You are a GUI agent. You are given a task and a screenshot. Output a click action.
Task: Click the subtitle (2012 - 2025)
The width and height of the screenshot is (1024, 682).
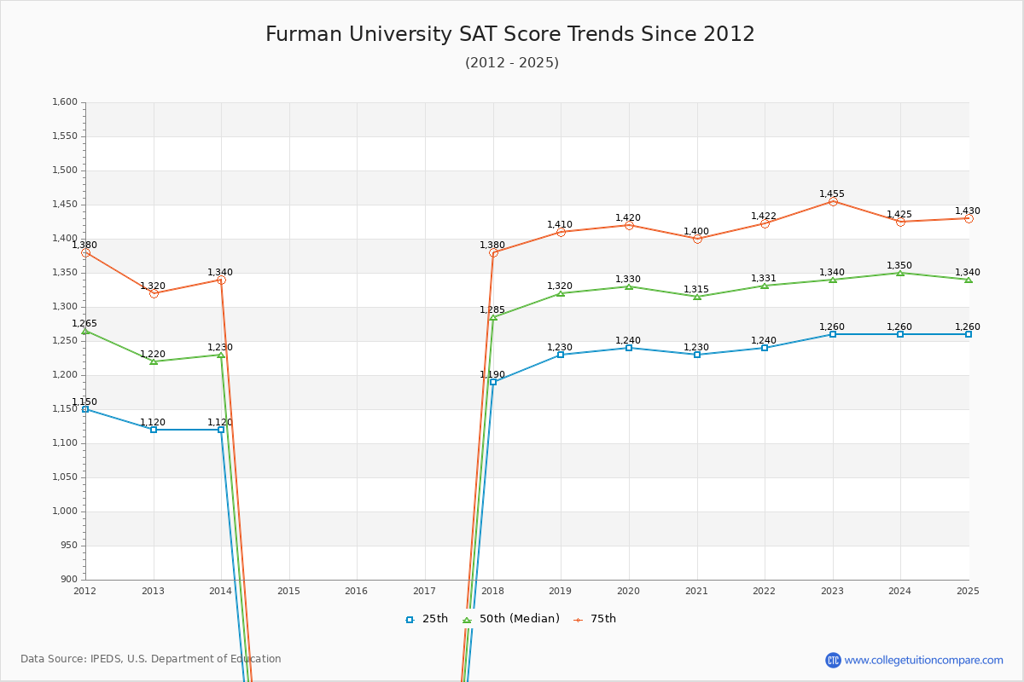coord(512,62)
